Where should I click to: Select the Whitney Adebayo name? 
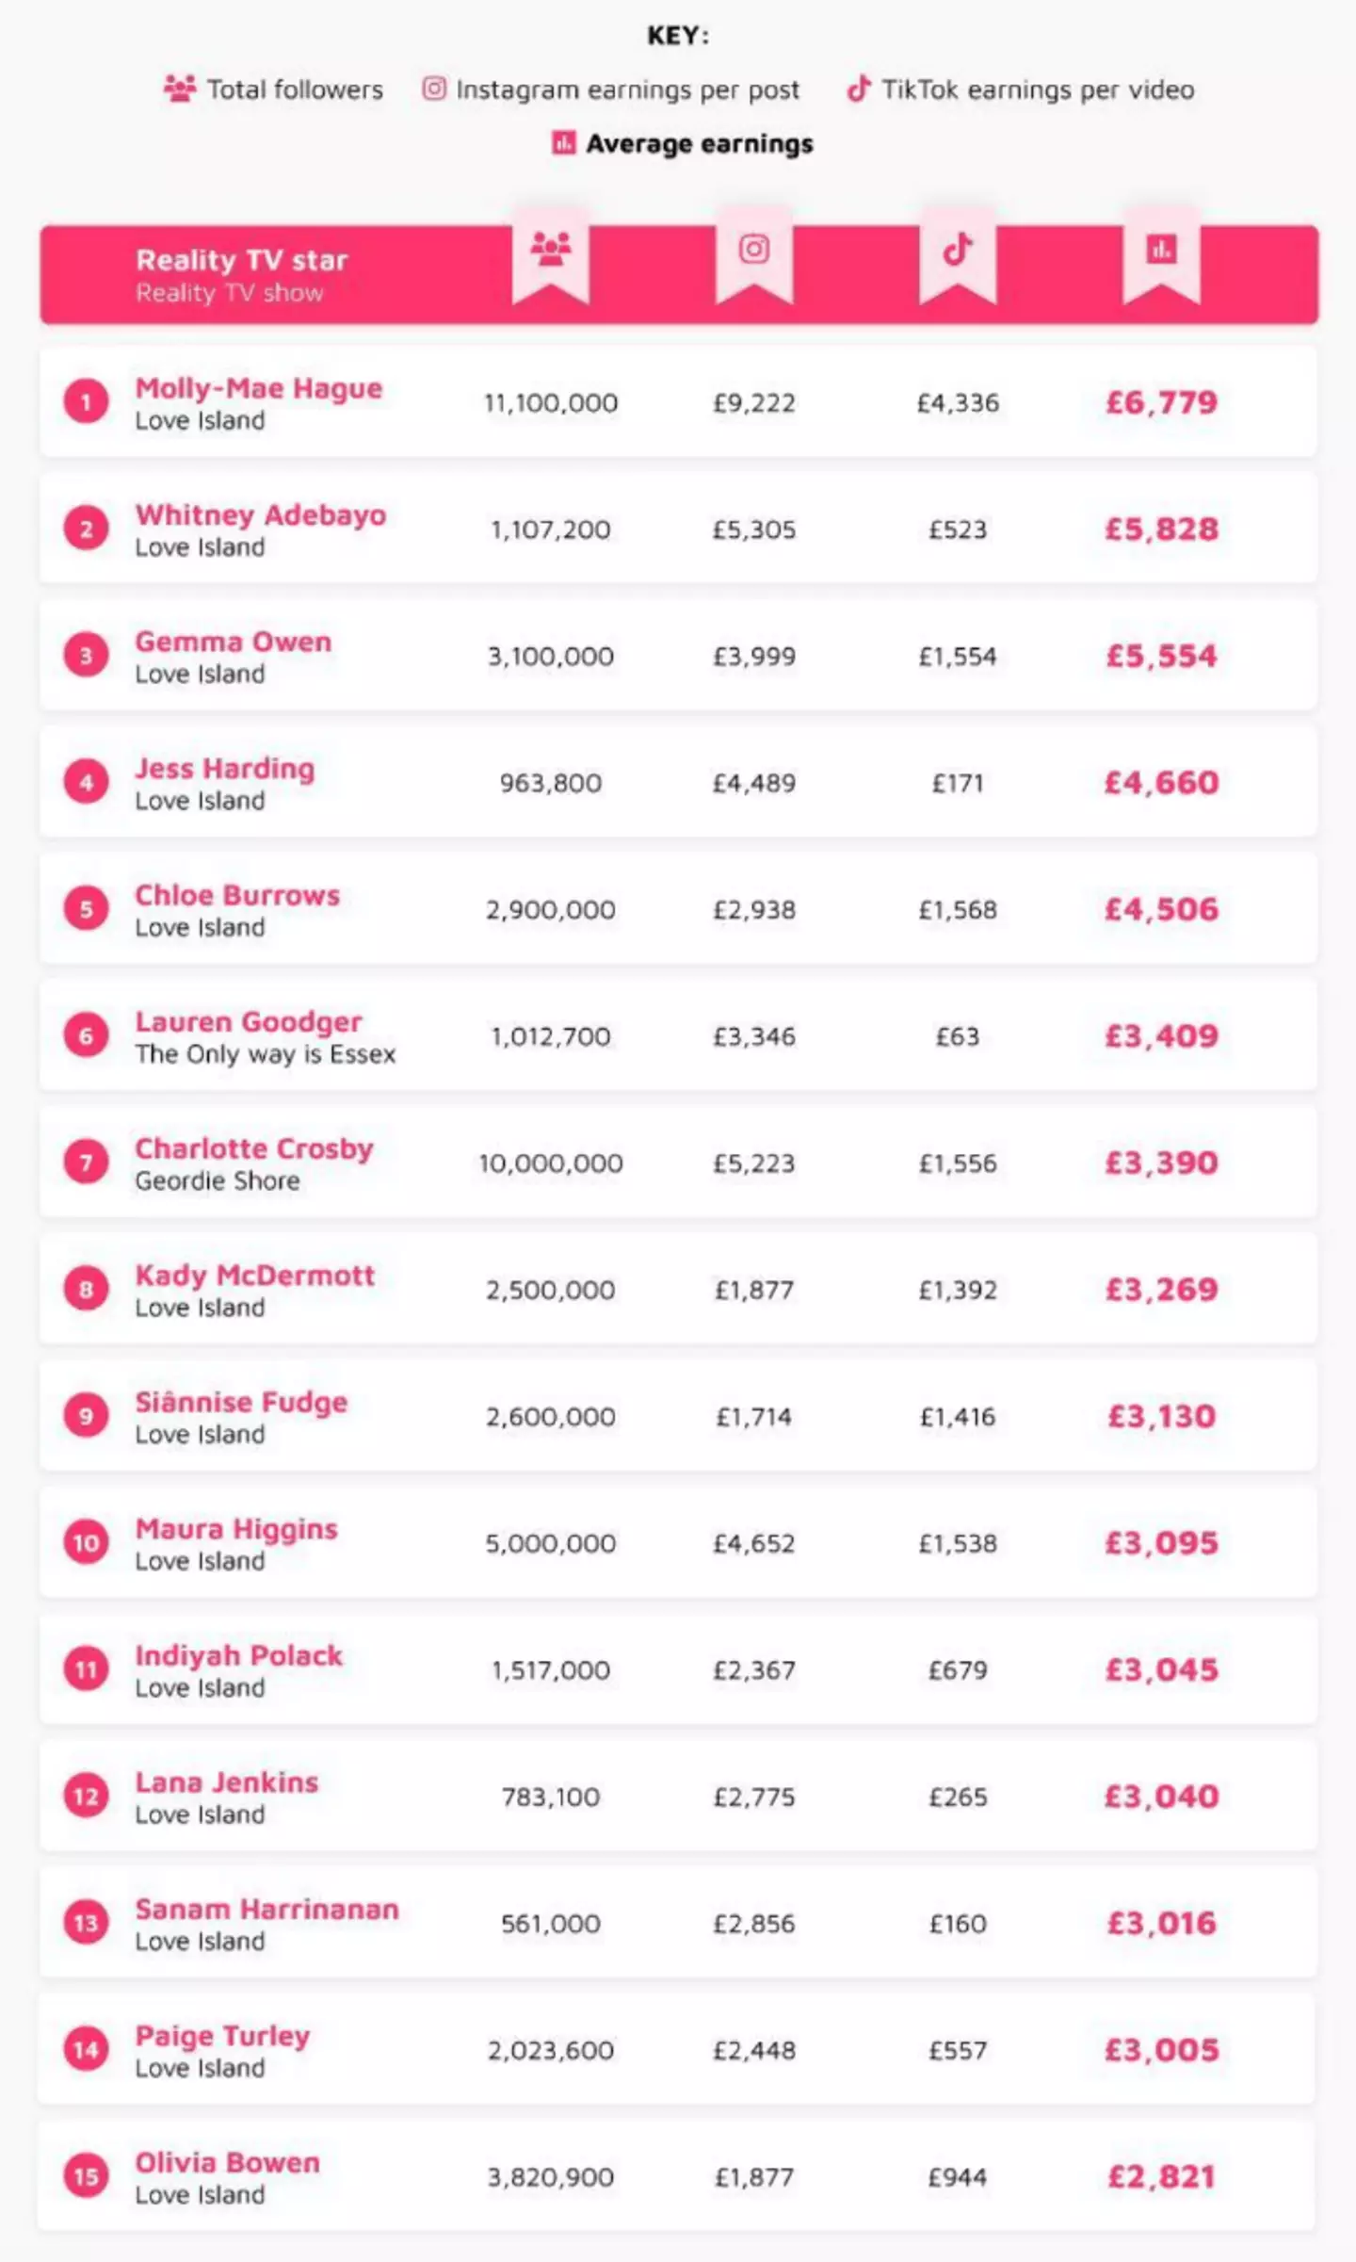pos(261,515)
